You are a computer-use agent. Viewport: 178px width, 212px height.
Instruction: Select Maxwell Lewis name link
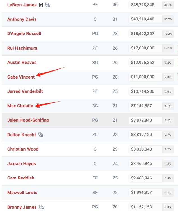pyautogui.click(x=22, y=193)
